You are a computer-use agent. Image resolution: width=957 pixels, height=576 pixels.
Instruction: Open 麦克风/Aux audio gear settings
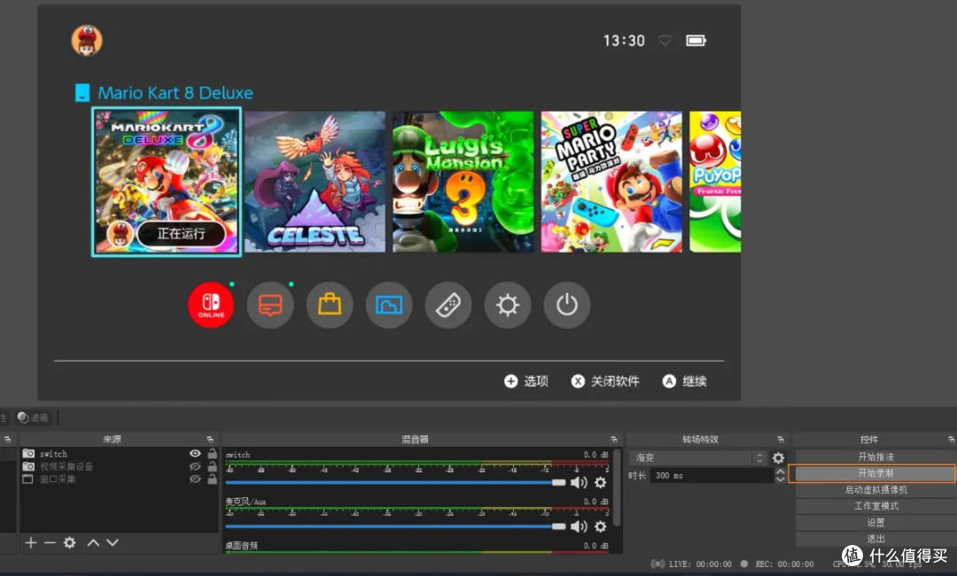[601, 526]
